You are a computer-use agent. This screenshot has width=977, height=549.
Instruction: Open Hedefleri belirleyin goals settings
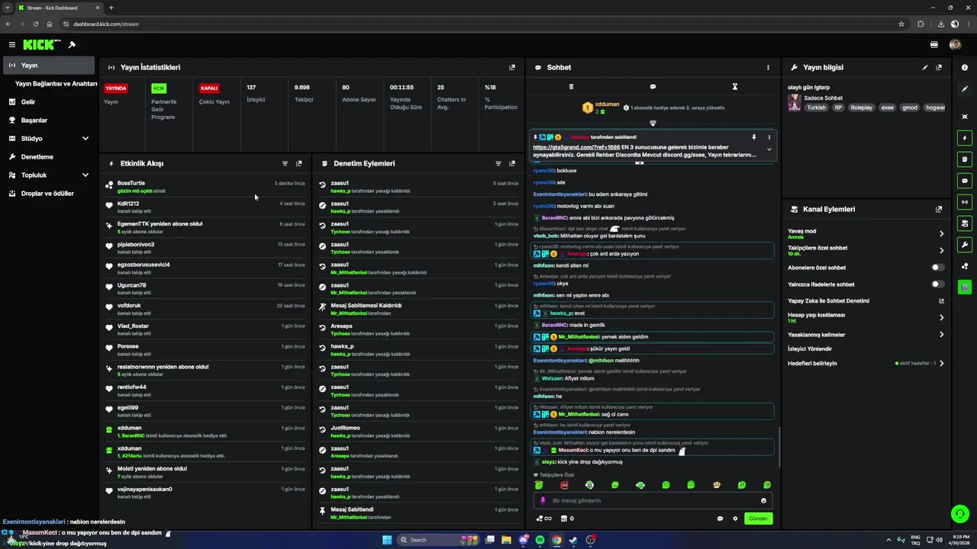click(866, 363)
